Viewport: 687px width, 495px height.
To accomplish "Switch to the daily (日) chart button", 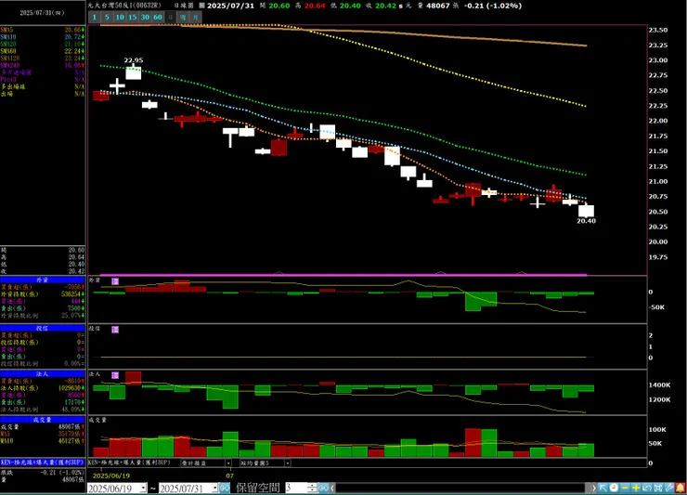I will tap(171, 17).
